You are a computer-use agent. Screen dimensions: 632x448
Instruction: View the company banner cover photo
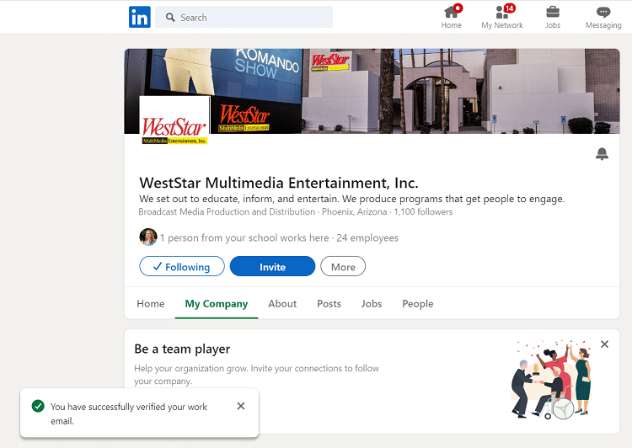372,91
